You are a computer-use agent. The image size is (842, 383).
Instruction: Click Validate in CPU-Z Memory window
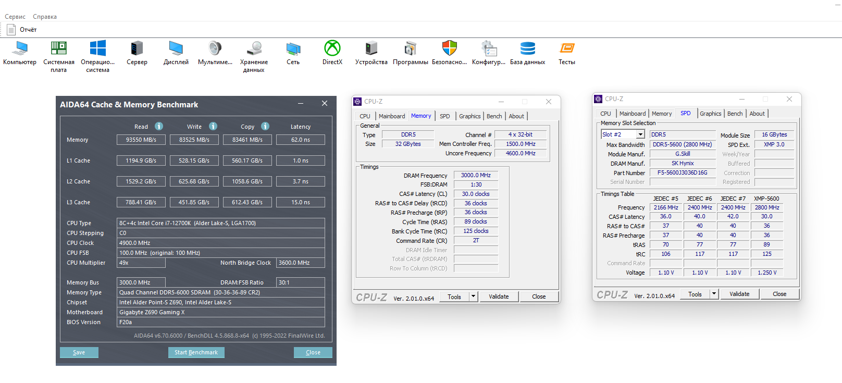[499, 296]
